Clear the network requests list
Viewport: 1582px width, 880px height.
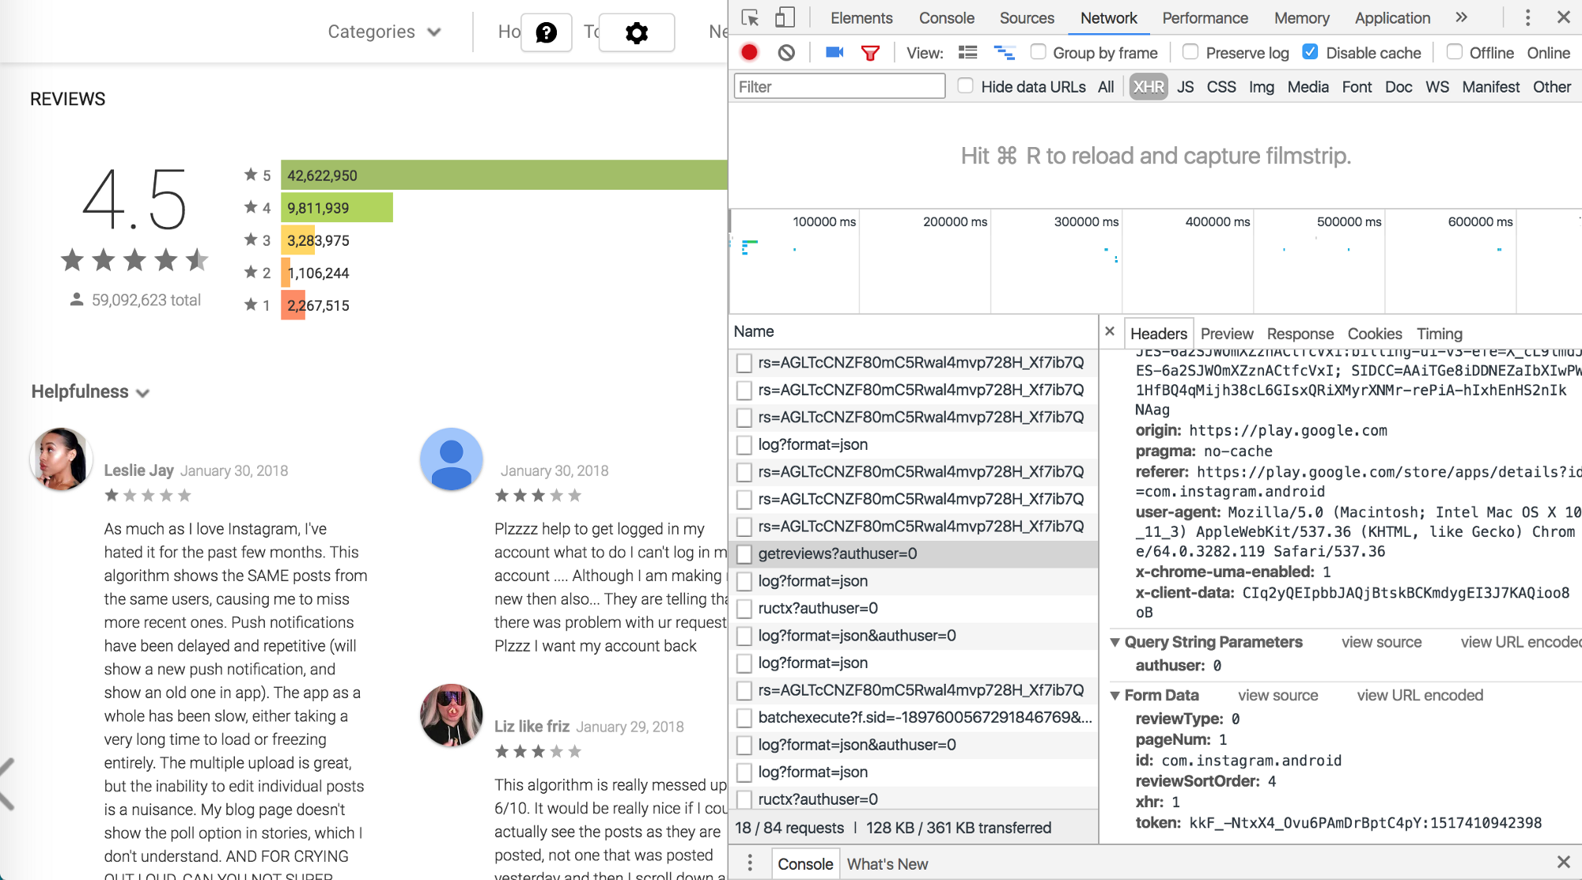pos(786,52)
